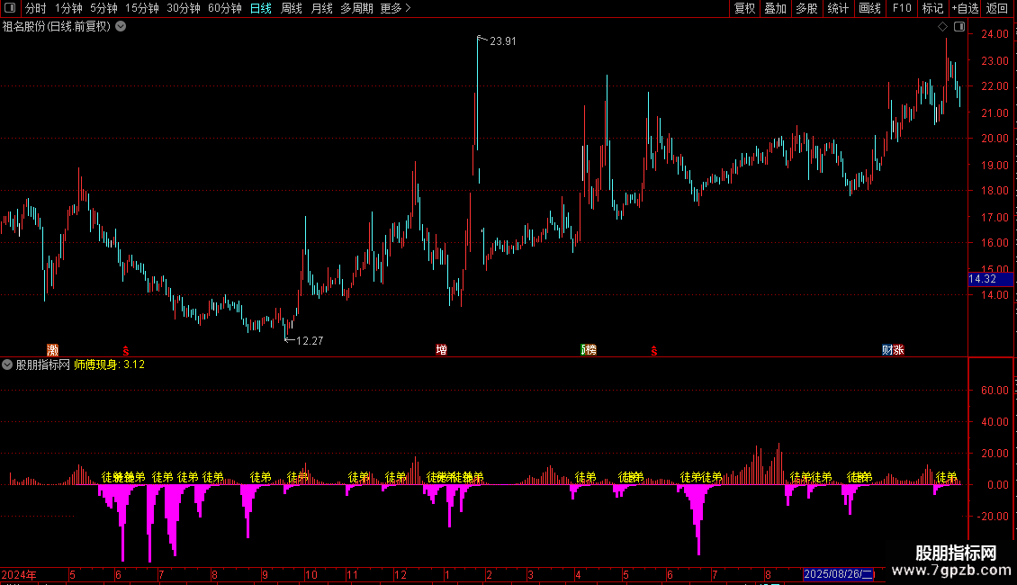
Task: Open the 复权 adjustment menu
Action: [x=744, y=8]
